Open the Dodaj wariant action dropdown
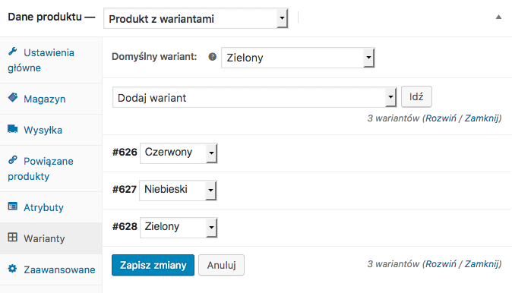 click(254, 97)
